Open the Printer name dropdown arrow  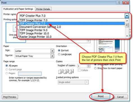[x=127, y=16]
